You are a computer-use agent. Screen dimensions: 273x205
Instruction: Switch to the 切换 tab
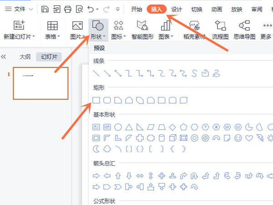[x=197, y=9]
